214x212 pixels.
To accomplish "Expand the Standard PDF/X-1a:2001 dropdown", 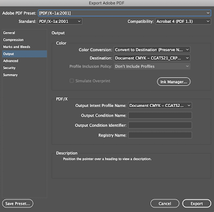I will tap(60, 21).
